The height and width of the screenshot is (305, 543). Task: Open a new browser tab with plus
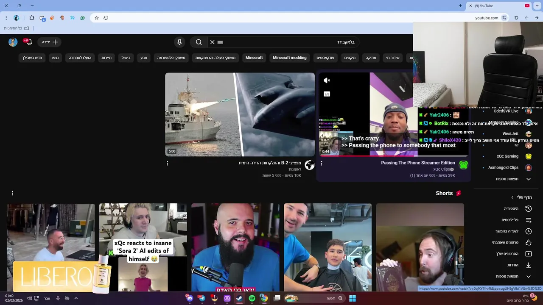tap(460, 6)
